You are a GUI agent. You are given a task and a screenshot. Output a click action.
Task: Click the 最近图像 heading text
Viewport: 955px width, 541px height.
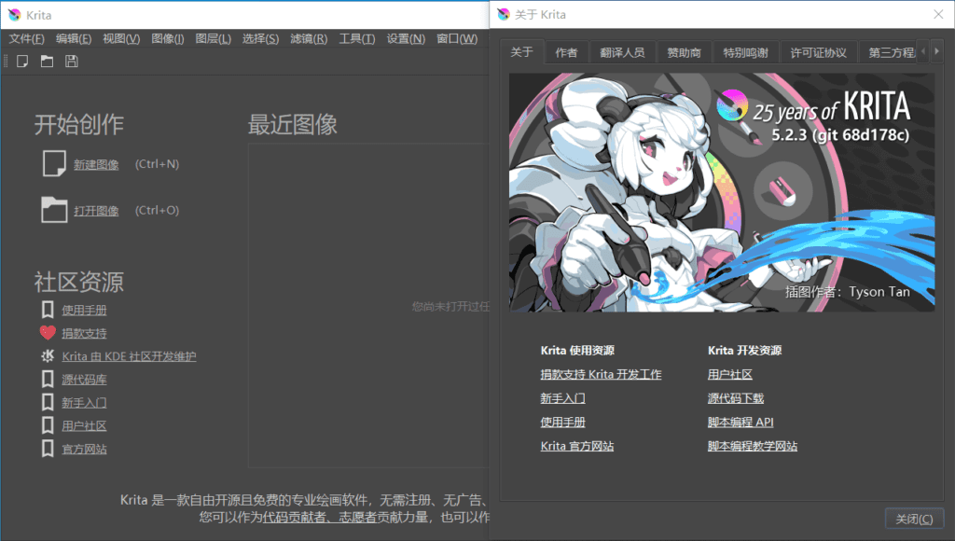click(x=292, y=124)
